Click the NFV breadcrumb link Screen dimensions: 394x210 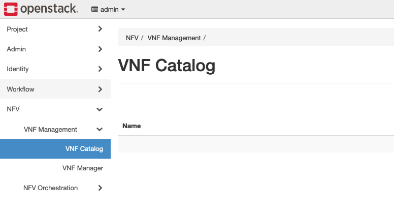[132, 38]
